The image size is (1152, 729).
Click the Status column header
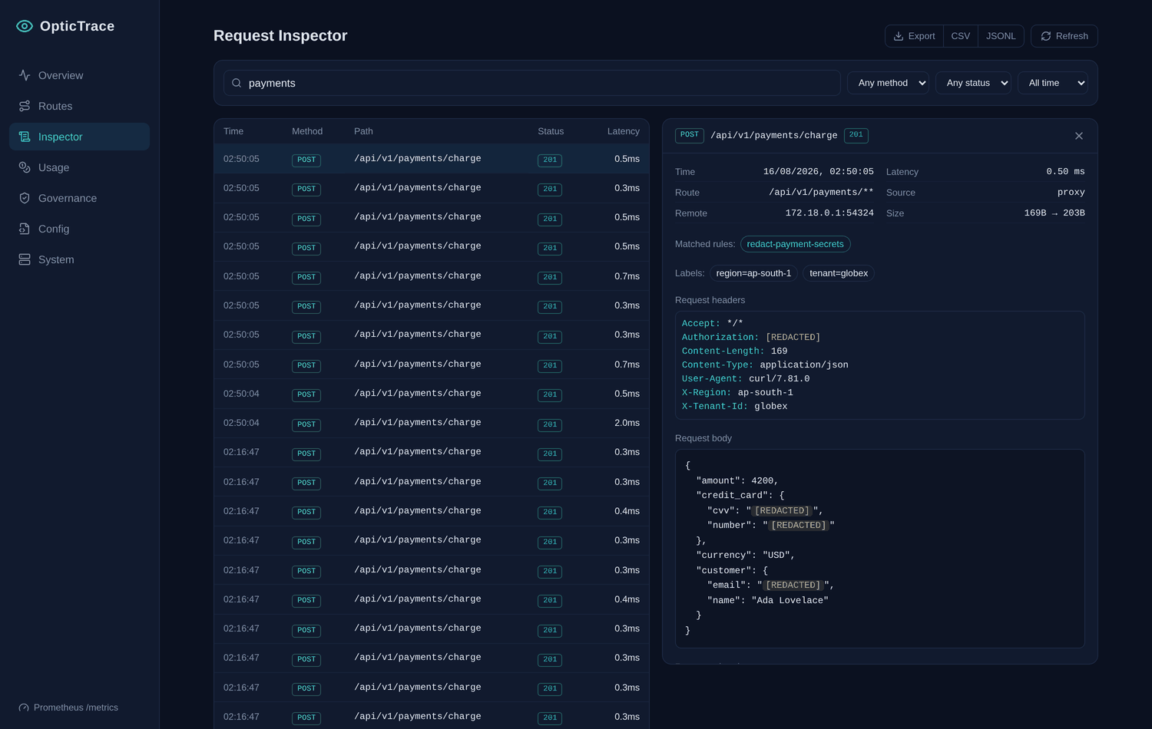[x=551, y=131]
